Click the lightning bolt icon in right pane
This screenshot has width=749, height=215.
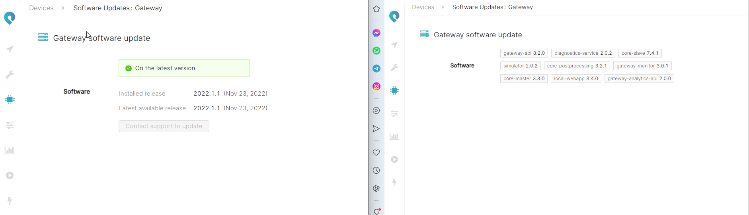click(x=394, y=182)
